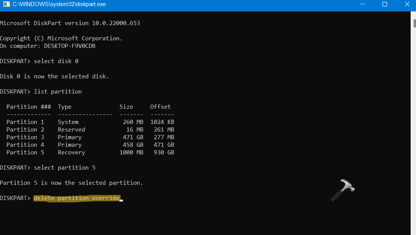Click the Partition 1 System row

[x=90, y=122]
